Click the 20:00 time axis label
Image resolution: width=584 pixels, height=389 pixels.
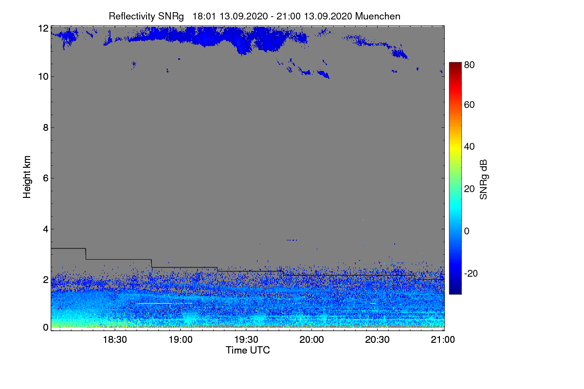[312, 339]
